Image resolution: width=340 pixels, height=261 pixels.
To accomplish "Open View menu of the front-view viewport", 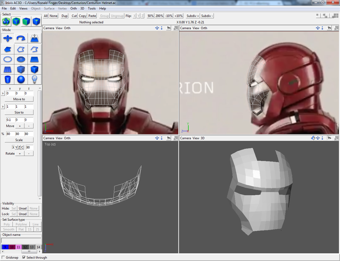I will [x=59, y=28].
